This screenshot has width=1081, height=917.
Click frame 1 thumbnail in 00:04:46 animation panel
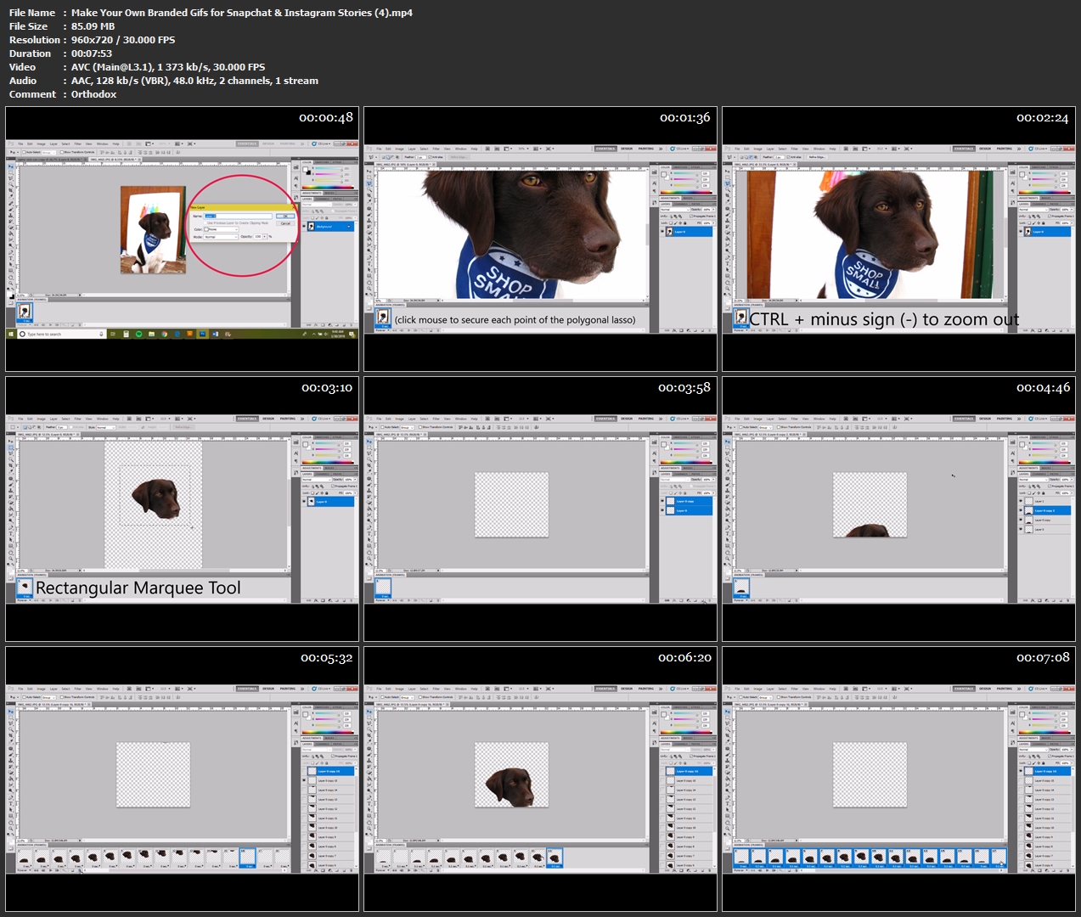pyautogui.click(x=741, y=588)
